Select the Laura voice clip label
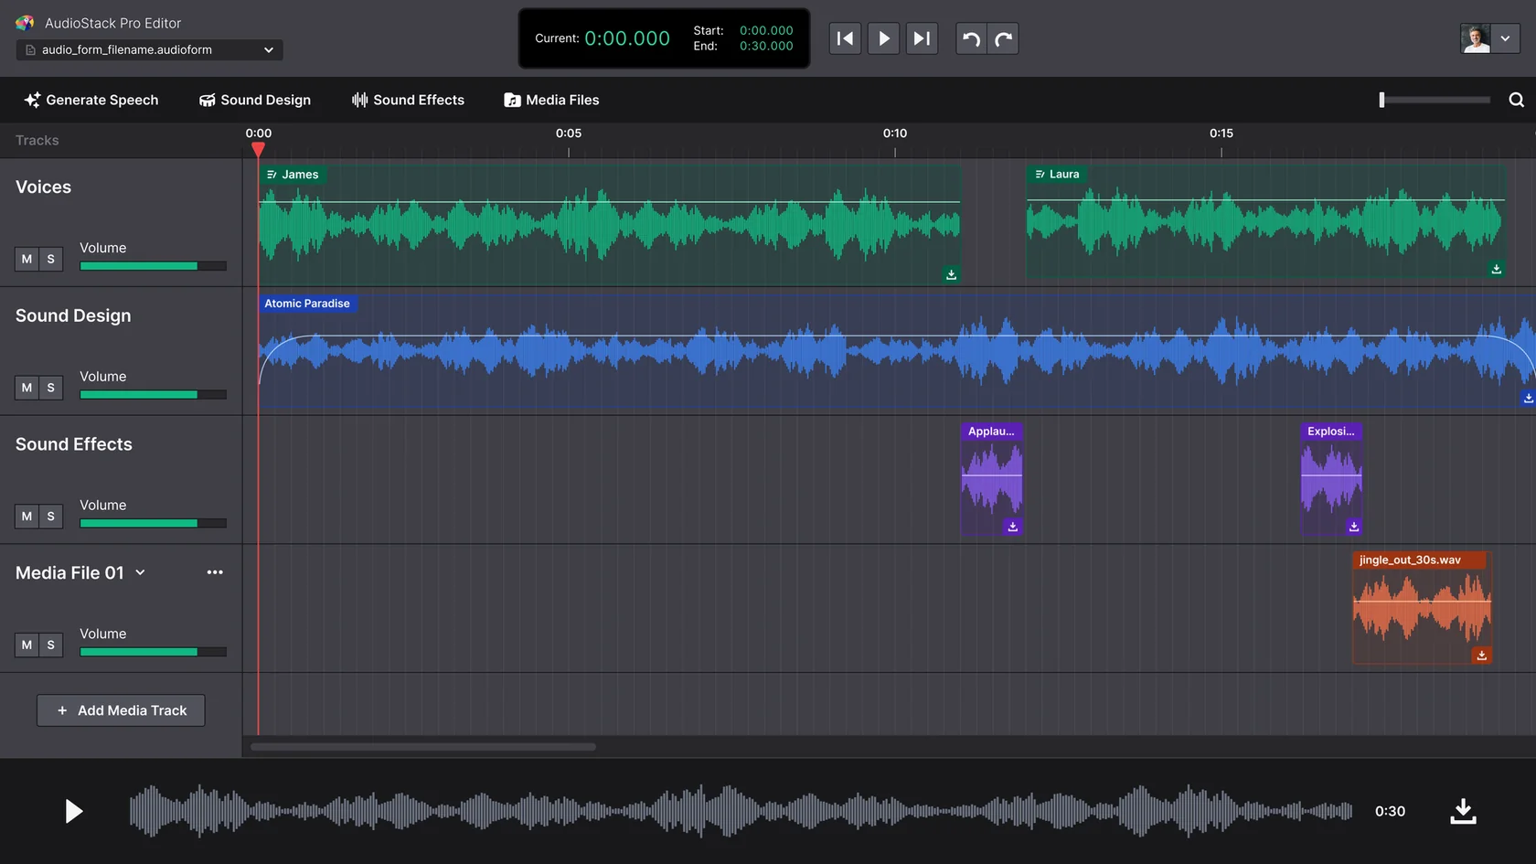The width and height of the screenshot is (1536, 864). (x=1057, y=174)
